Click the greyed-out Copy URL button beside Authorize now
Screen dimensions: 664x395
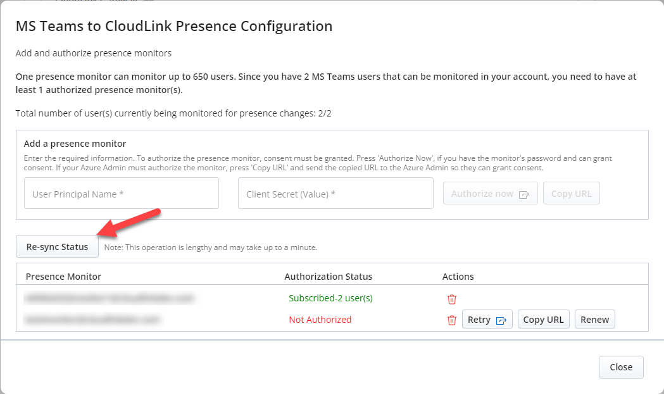click(x=571, y=194)
